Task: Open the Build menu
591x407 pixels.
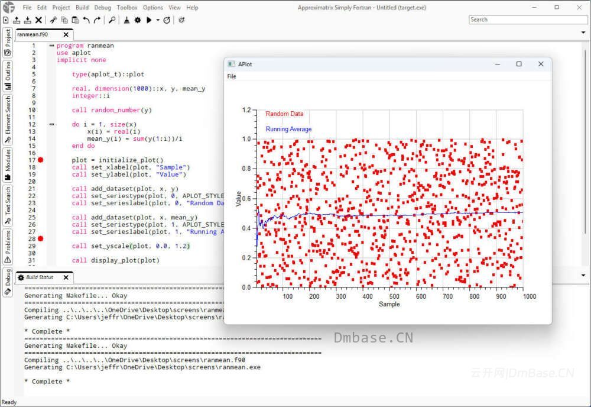Action: click(x=82, y=8)
